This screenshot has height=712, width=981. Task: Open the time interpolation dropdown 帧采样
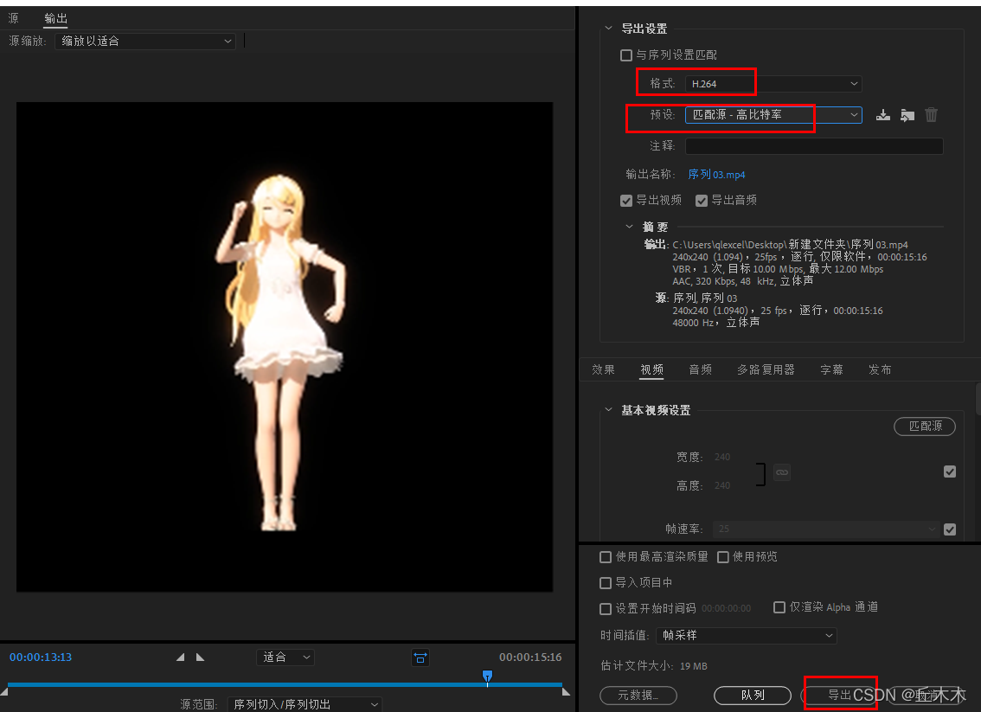coord(746,636)
